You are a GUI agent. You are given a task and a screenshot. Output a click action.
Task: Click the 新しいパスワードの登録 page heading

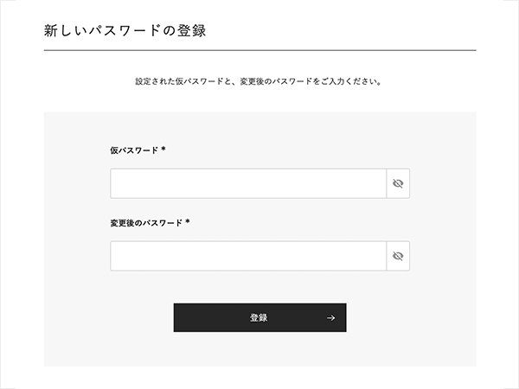tap(124, 31)
